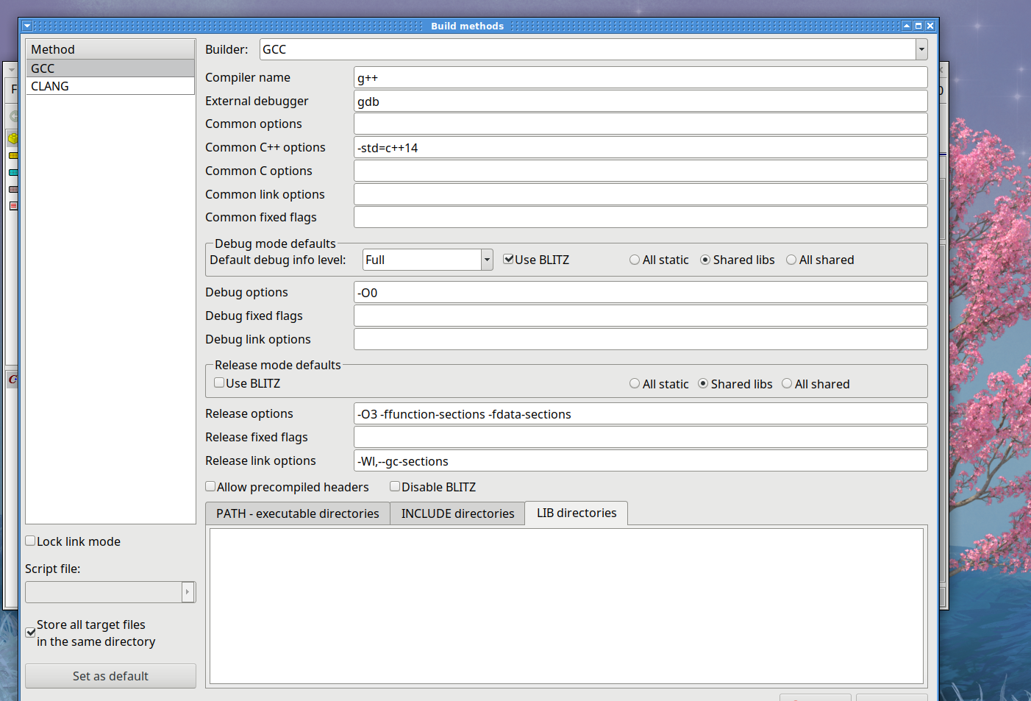Open the window menu icon in title bar

[27, 26]
